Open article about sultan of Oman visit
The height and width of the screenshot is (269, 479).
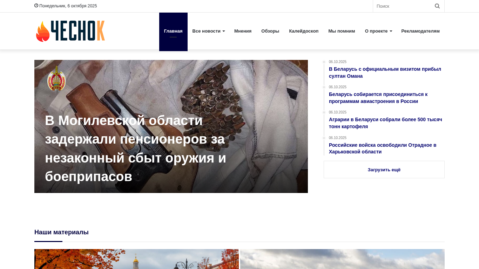[385, 73]
